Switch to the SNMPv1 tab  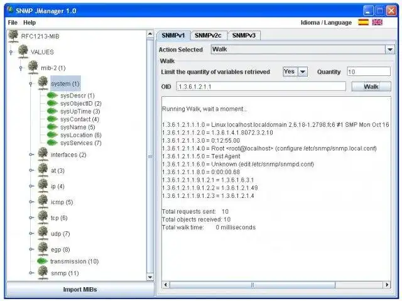(173, 35)
